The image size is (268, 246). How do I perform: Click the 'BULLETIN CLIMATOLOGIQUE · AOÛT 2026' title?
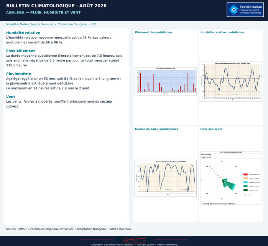[56, 6]
